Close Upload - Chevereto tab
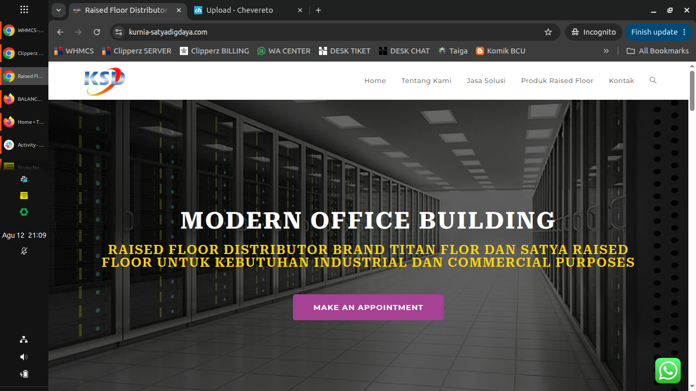Screen dimensions: 696x391 (x=300, y=10)
